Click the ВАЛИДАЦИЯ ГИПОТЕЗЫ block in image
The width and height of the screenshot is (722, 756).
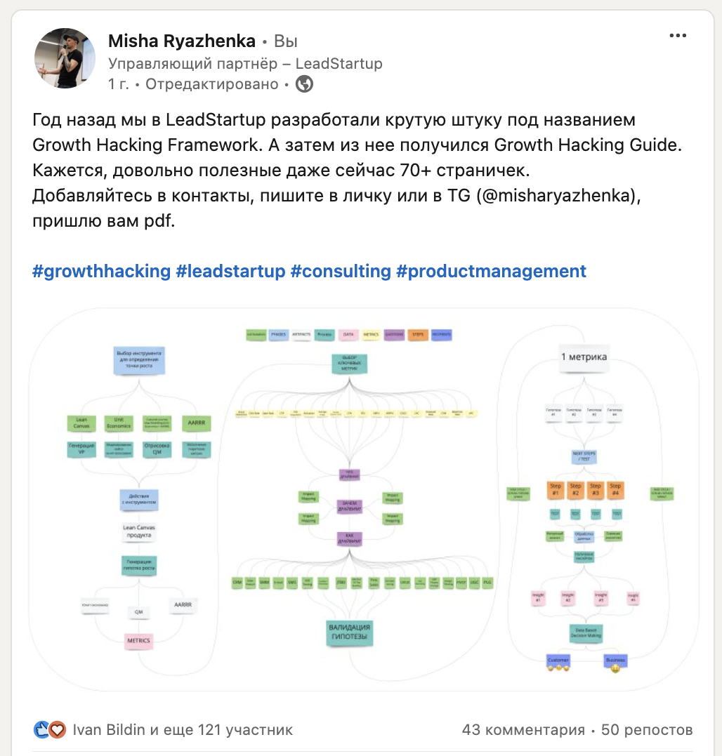coord(349,632)
